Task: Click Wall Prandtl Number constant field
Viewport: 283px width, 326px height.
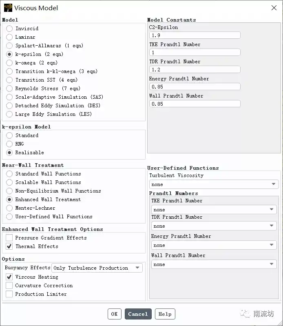Action: pyautogui.click(x=195, y=104)
